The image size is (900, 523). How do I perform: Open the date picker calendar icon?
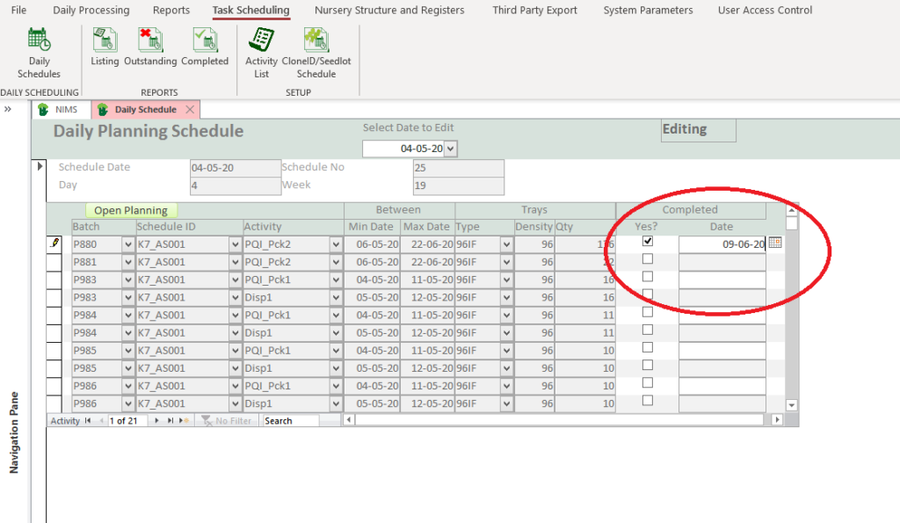[x=774, y=243]
